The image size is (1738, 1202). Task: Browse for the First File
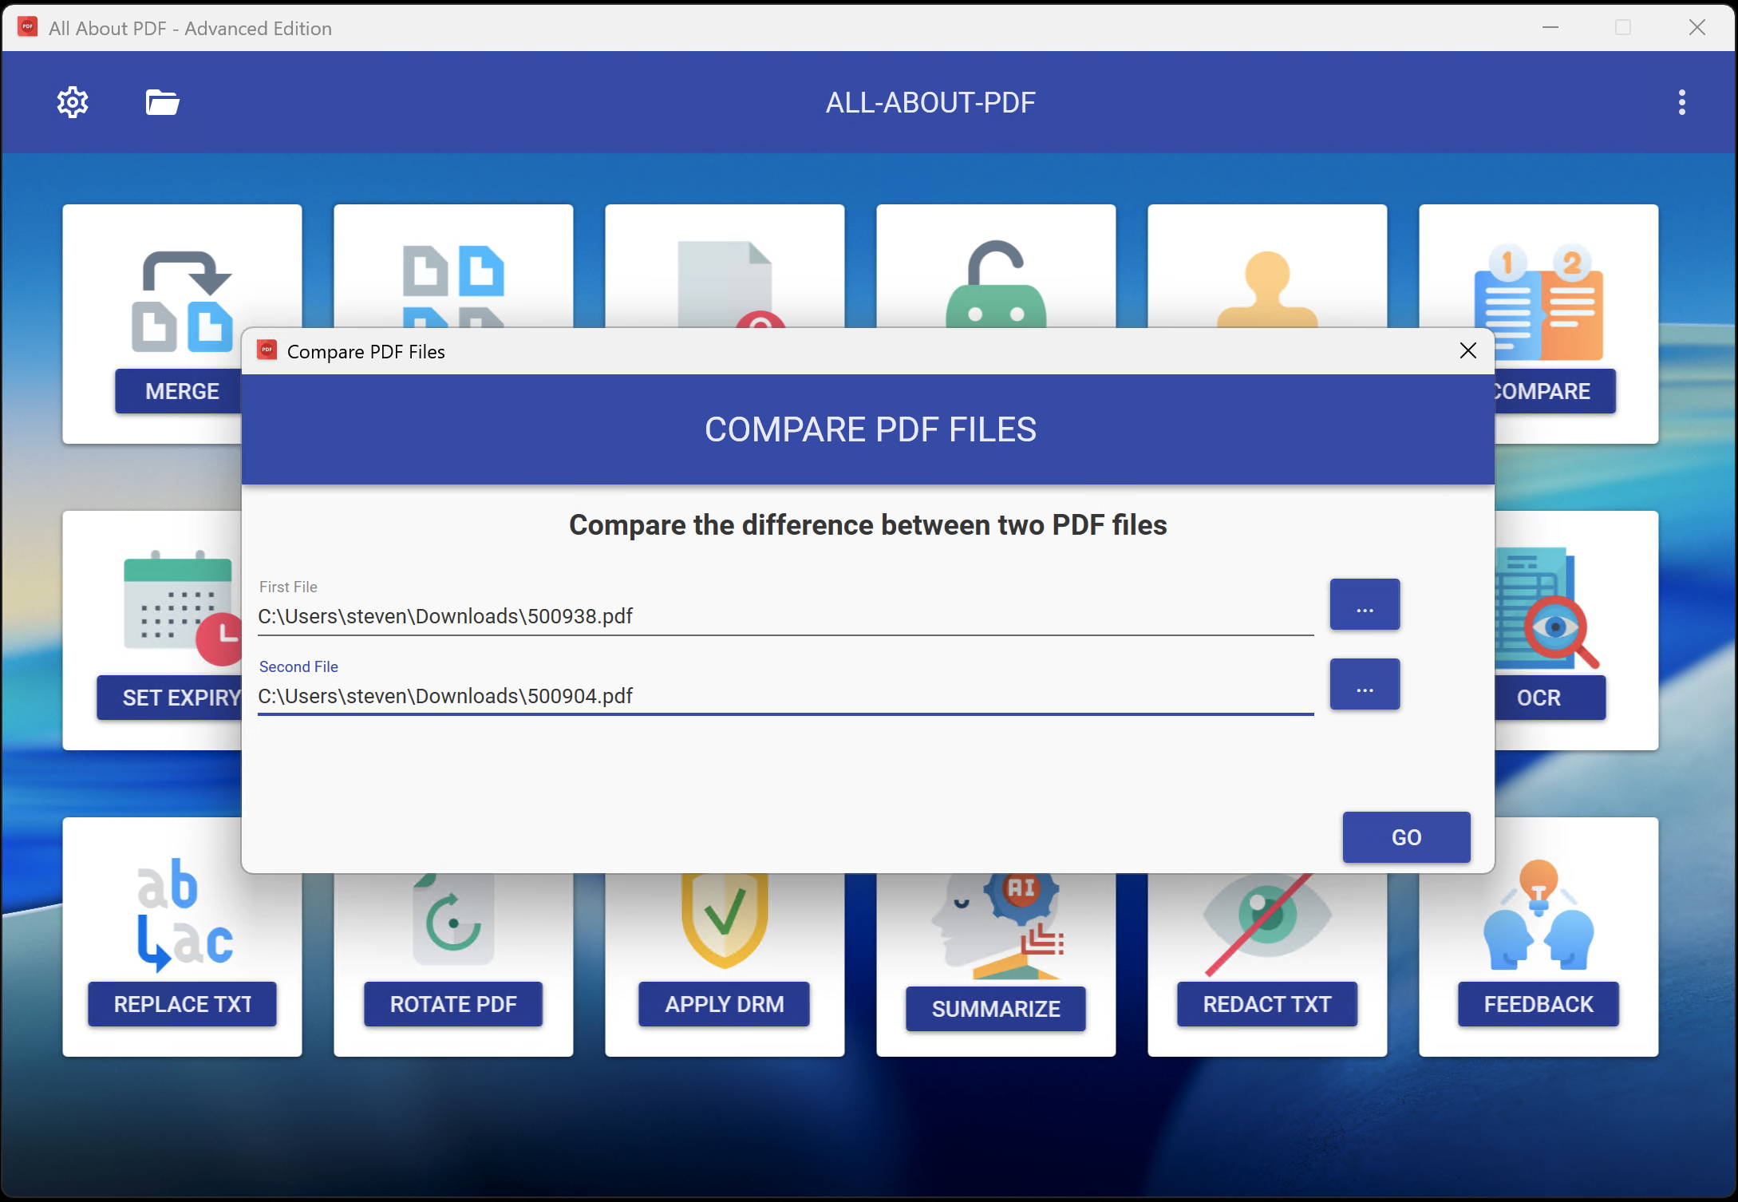click(x=1365, y=605)
